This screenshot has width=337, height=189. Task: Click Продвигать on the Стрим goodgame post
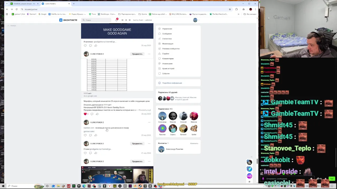(137, 144)
